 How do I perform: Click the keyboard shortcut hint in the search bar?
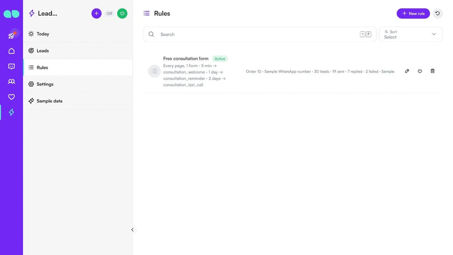(365, 34)
